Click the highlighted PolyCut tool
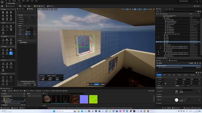 pyautogui.click(x=11, y=53)
